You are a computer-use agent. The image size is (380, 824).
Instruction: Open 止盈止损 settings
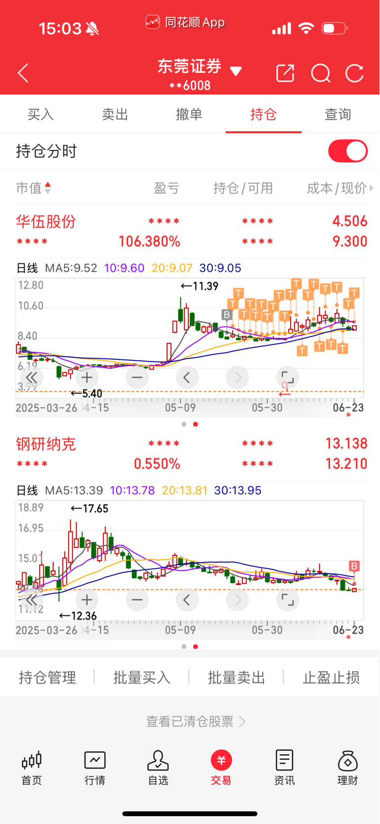[331, 677]
